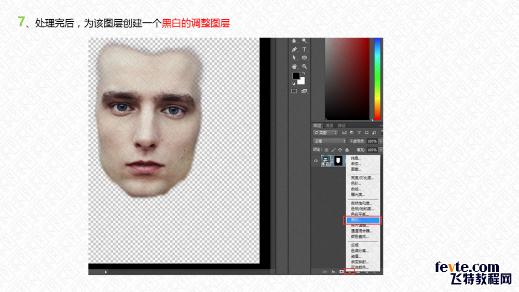
Task: Click the layer mask thumbnail
Action: tap(338, 161)
